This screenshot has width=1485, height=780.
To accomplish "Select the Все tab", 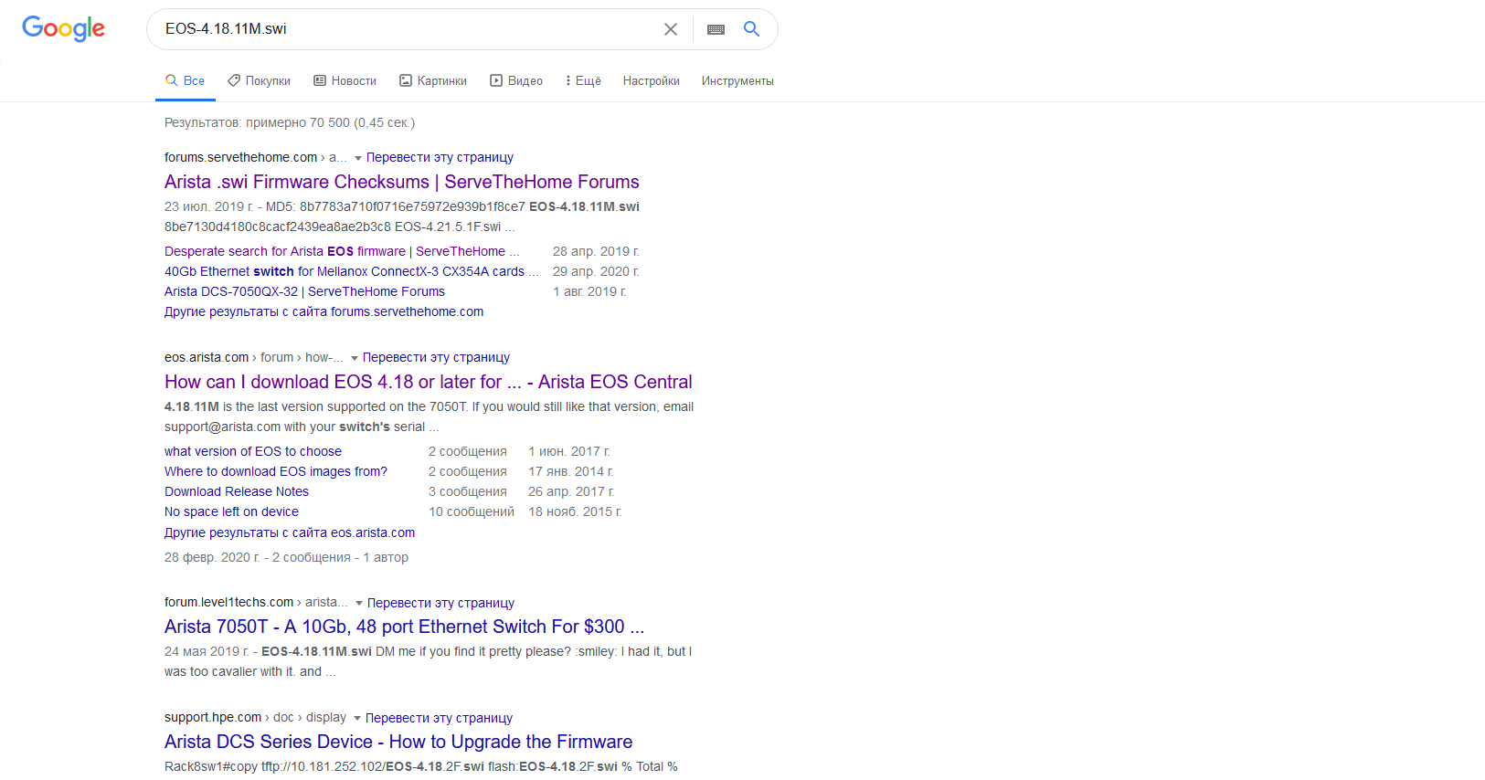I will pos(185,80).
